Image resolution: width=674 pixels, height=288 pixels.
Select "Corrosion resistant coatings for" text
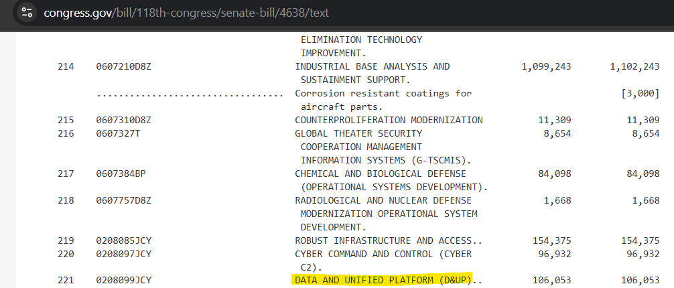click(x=383, y=93)
